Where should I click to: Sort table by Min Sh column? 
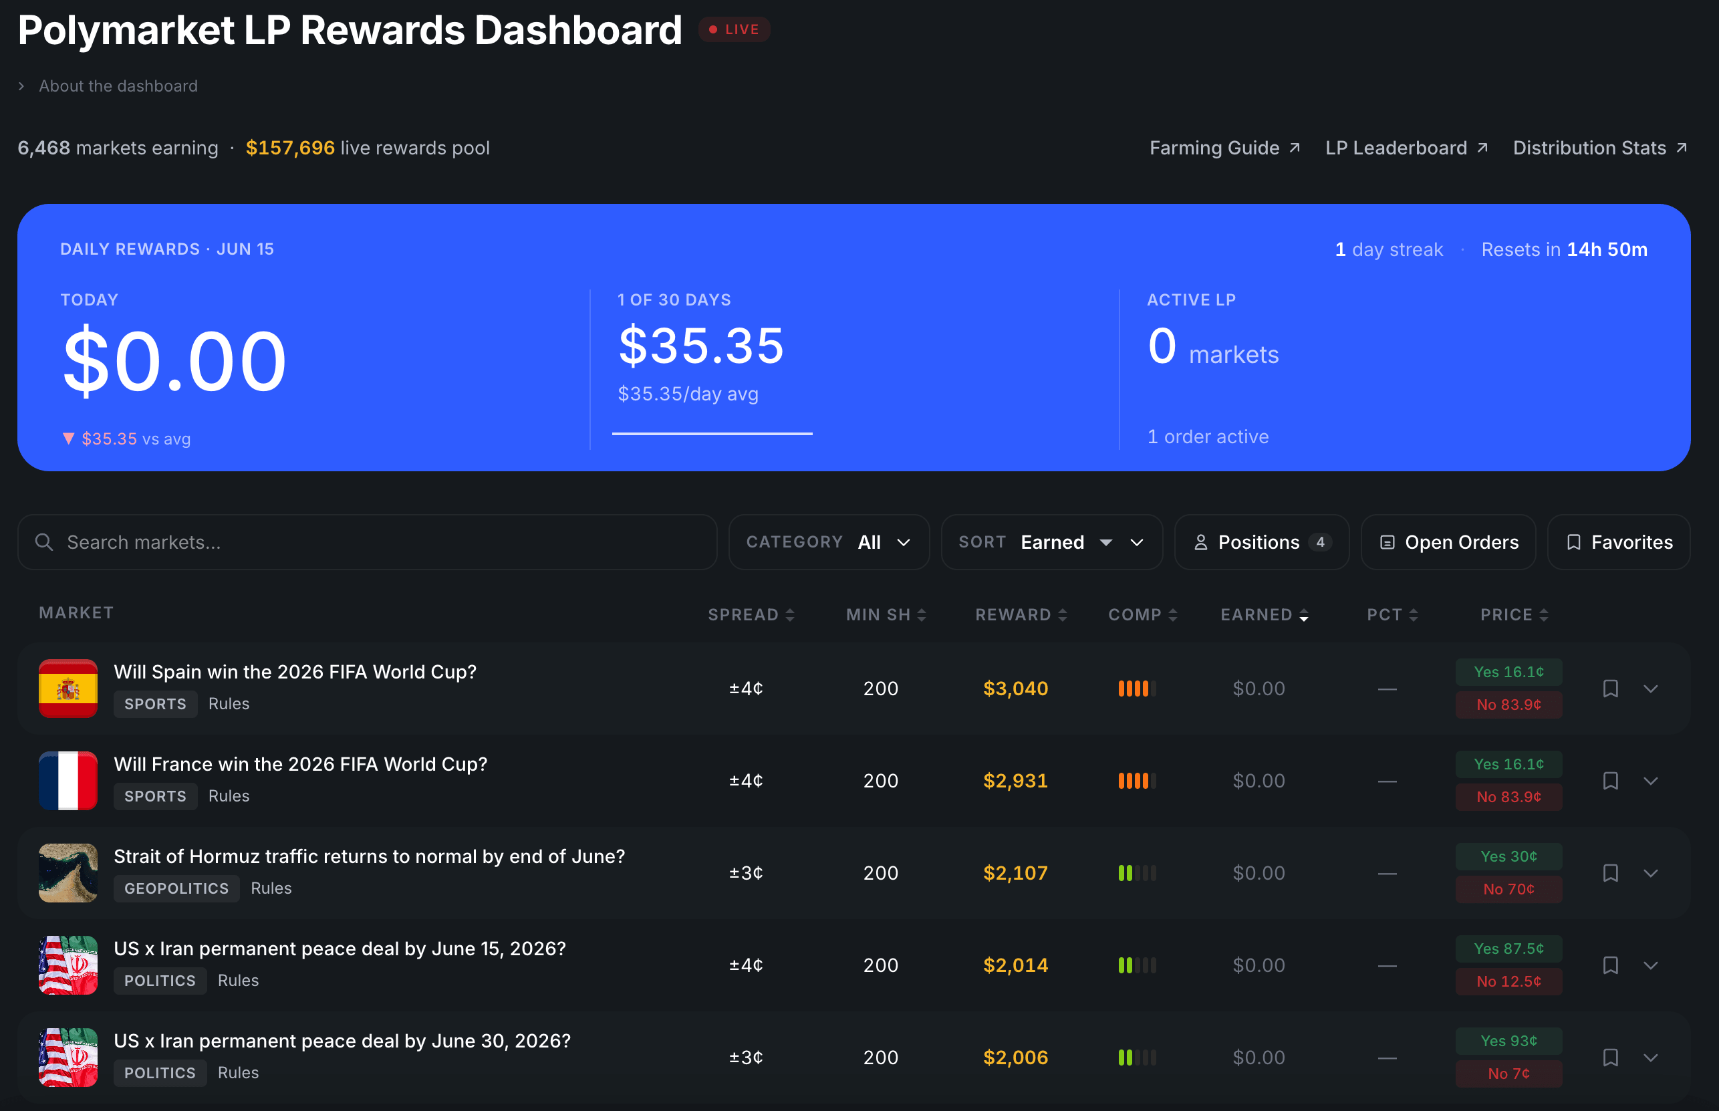pyautogui.click(x=886, y=614)
